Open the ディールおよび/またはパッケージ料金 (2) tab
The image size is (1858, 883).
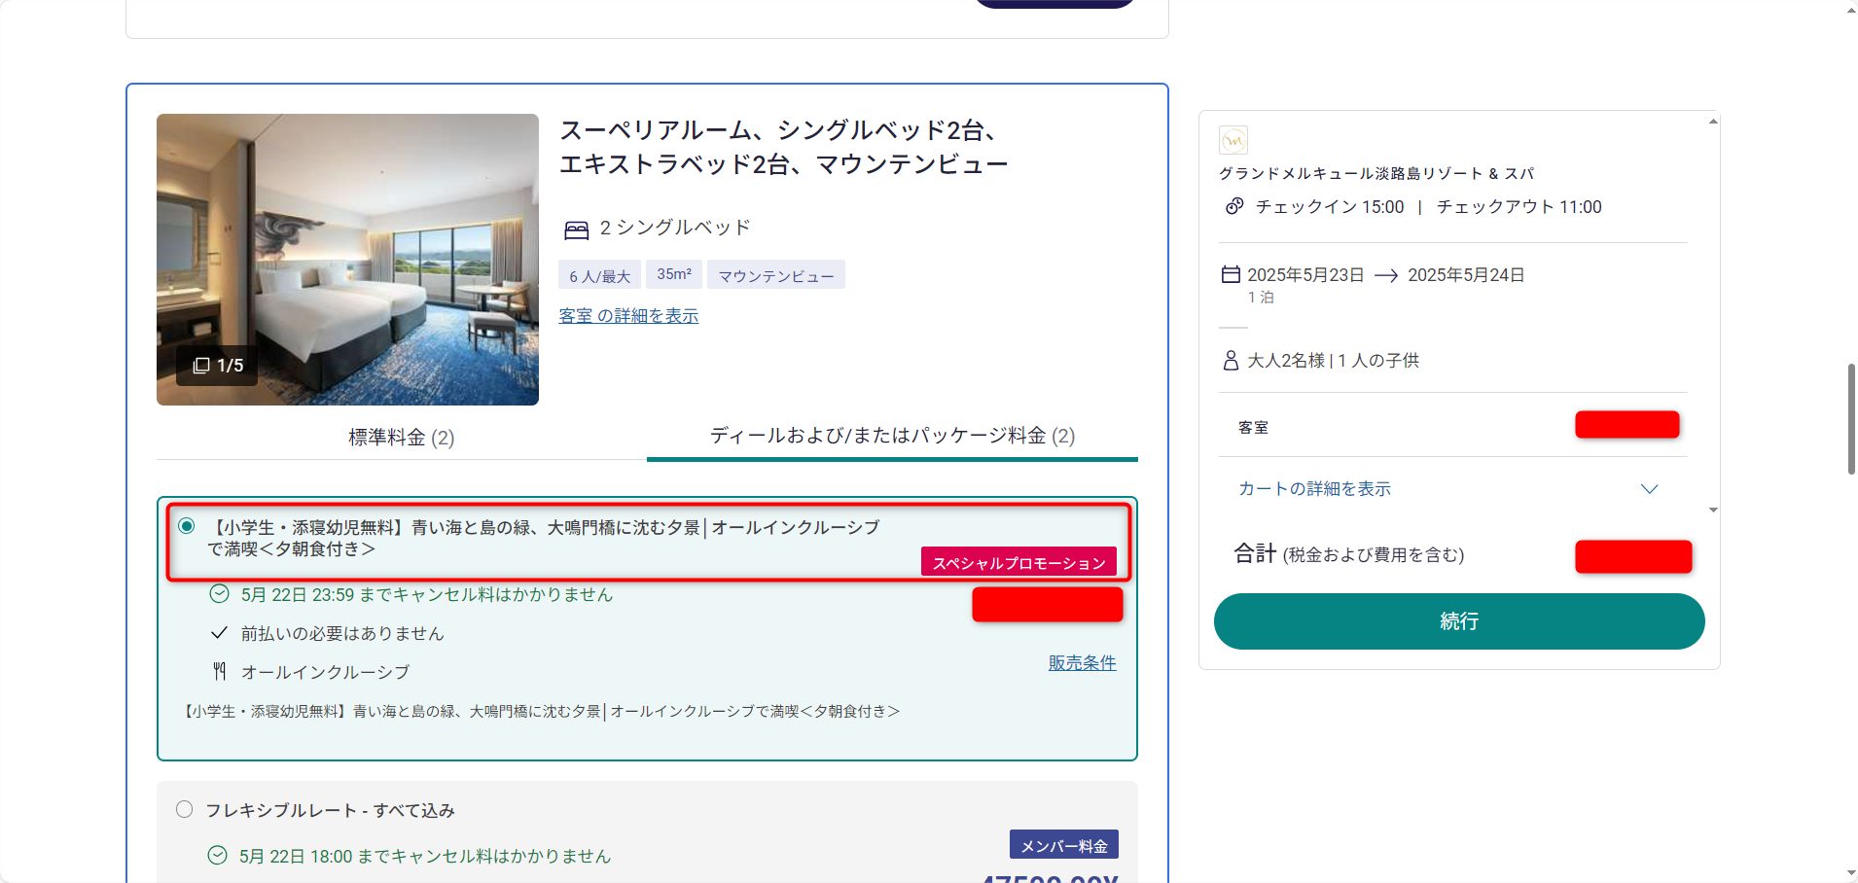tap(892, 436)
